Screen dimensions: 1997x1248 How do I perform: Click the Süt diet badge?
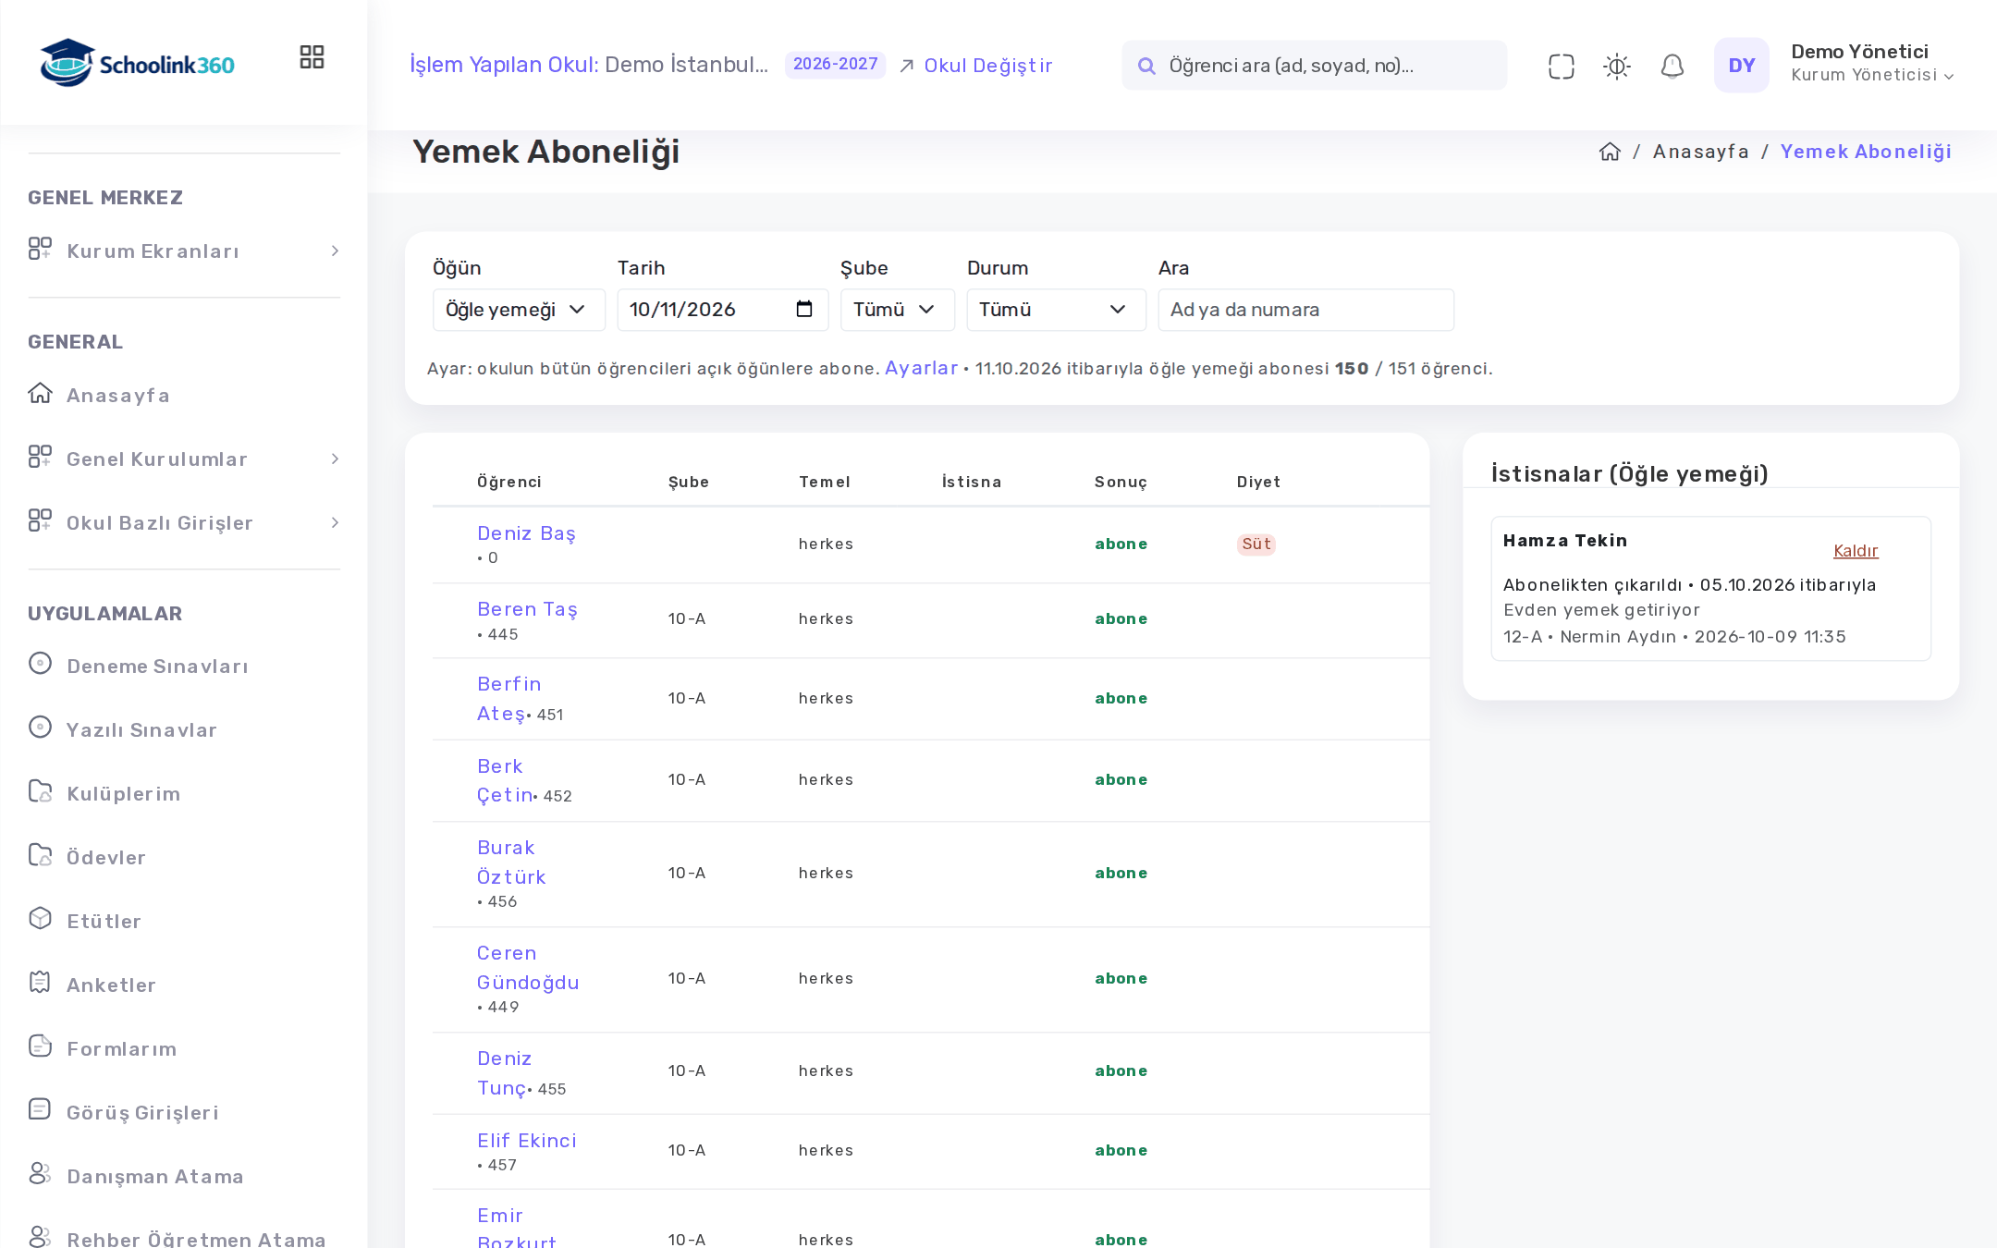pos(1256,544)
